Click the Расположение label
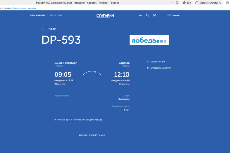 (62, 96)
